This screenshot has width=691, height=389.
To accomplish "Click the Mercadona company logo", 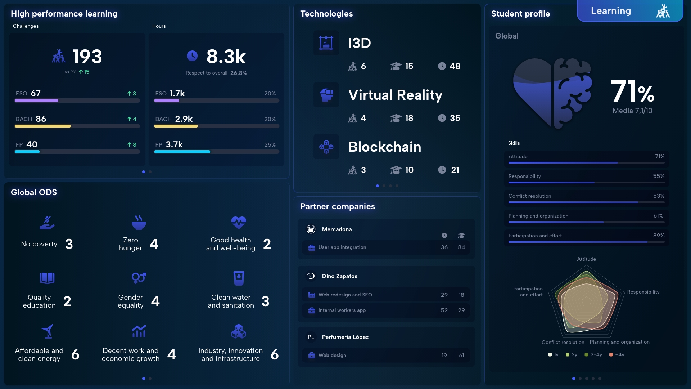I will (x=311, y=229).
